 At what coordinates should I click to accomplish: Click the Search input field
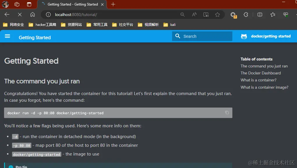pyautogui.click(x=202, y=36)
